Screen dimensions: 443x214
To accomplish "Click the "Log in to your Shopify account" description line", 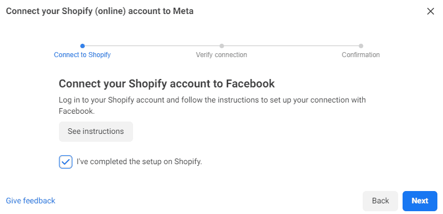I will click(212, 100).
